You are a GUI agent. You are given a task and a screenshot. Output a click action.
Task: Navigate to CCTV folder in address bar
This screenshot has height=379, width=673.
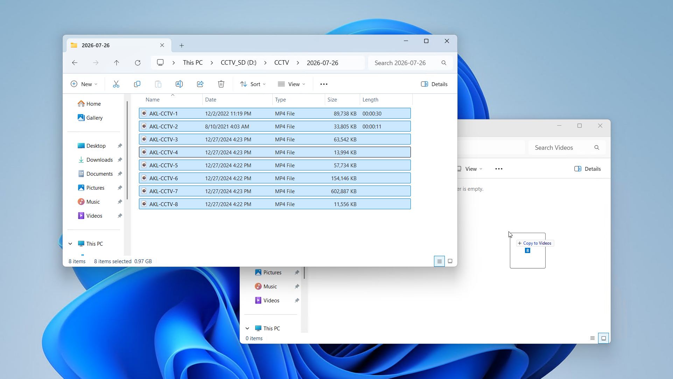pyautogui.click(x=282, y=63)
